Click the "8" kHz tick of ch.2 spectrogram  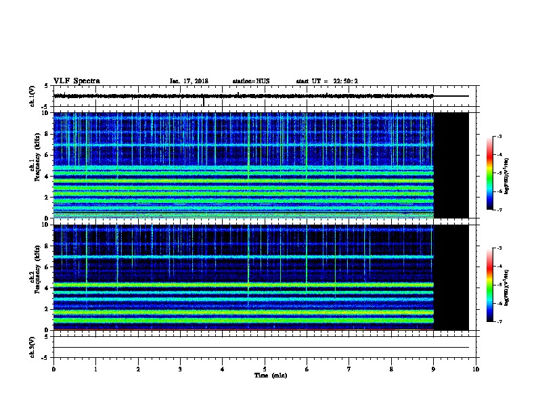pyautogui.click(x=47, y=246)
